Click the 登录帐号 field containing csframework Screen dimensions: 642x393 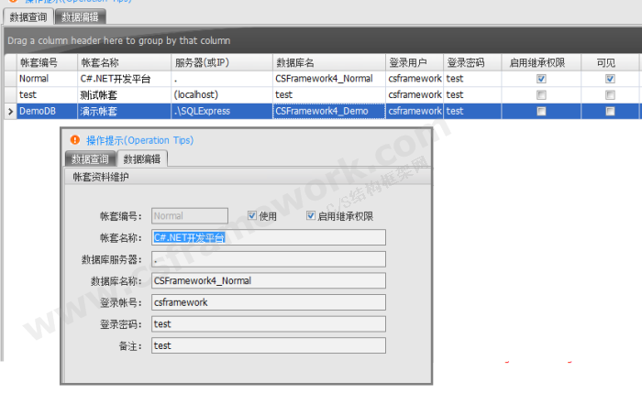pyautogui.click(x=268, y=302)
